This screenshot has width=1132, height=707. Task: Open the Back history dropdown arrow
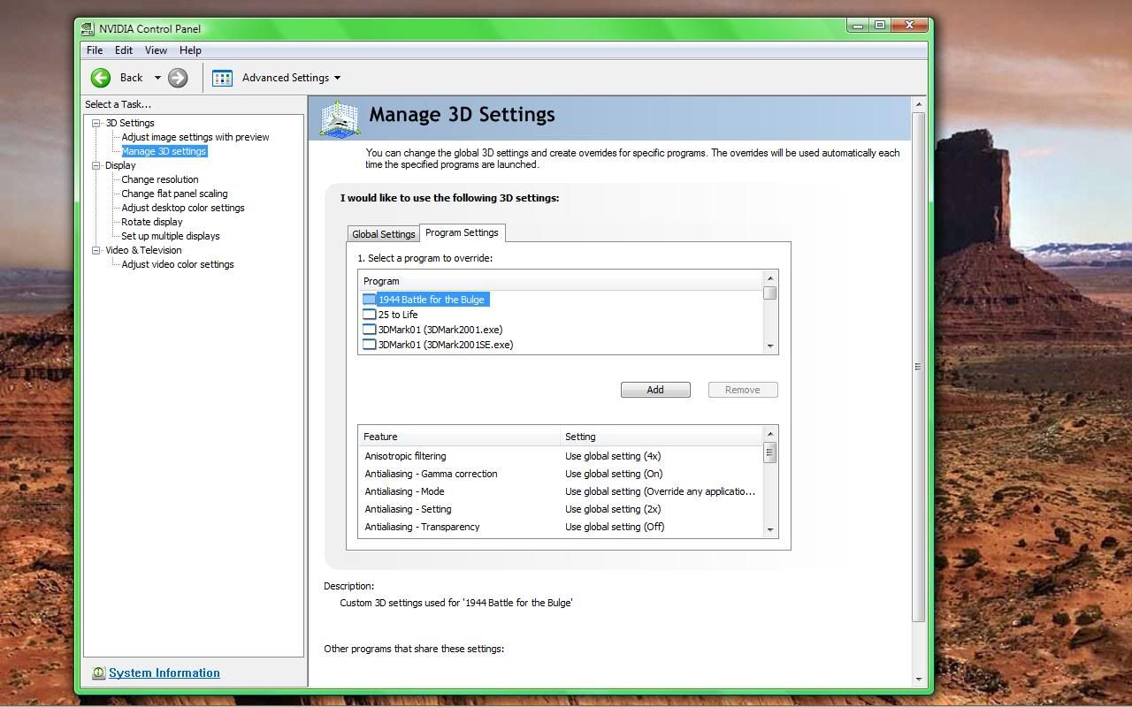(157, 78)
